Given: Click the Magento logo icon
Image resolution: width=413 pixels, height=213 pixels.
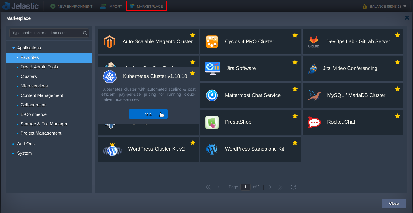Looking at the screenshot, I should coord(109,42).
